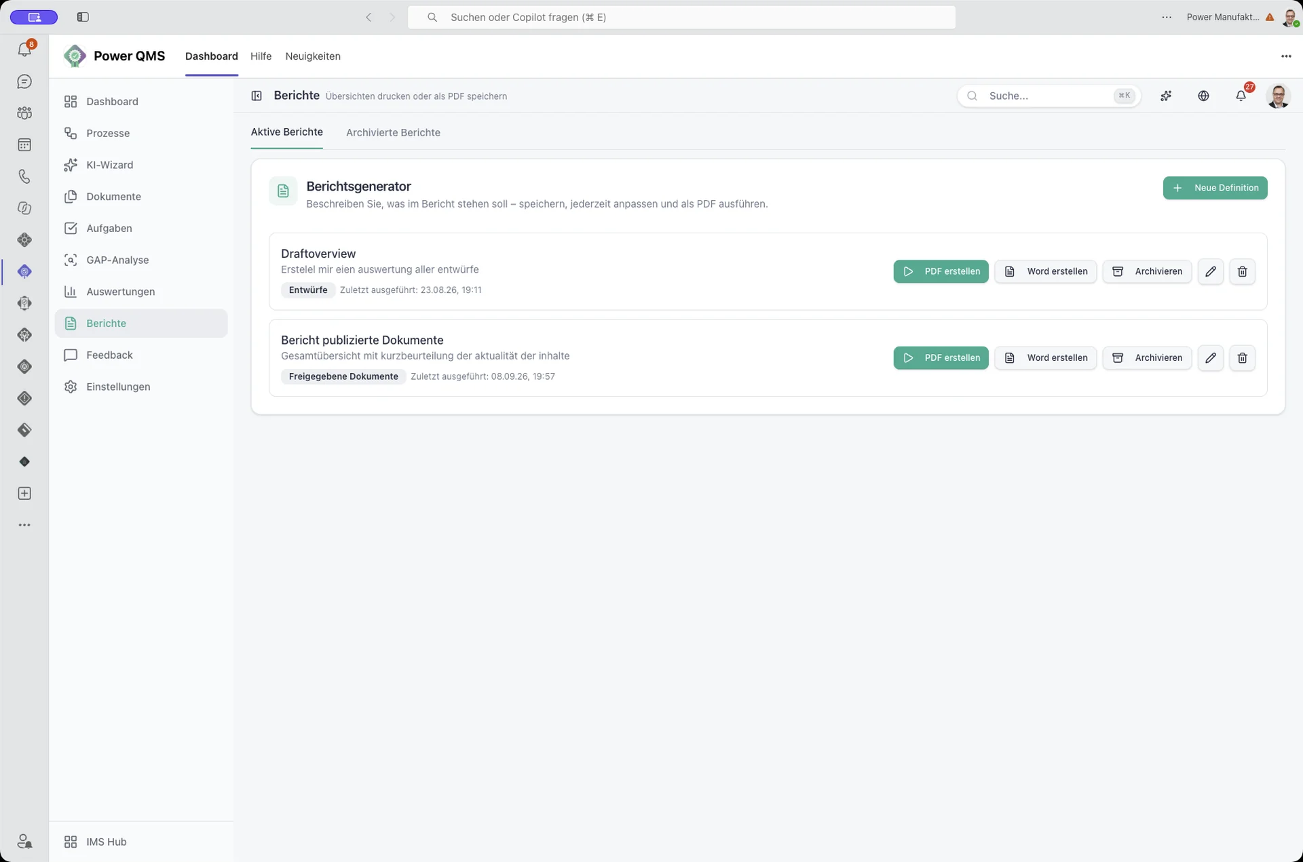The width and height of the screenshot is (1303, 862).
Task: Archive the Draftoverview report
Action: tap(1147, 271)
